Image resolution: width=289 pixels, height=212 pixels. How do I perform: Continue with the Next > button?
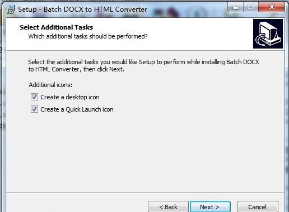pyautogui.click(x=210, y=206)
